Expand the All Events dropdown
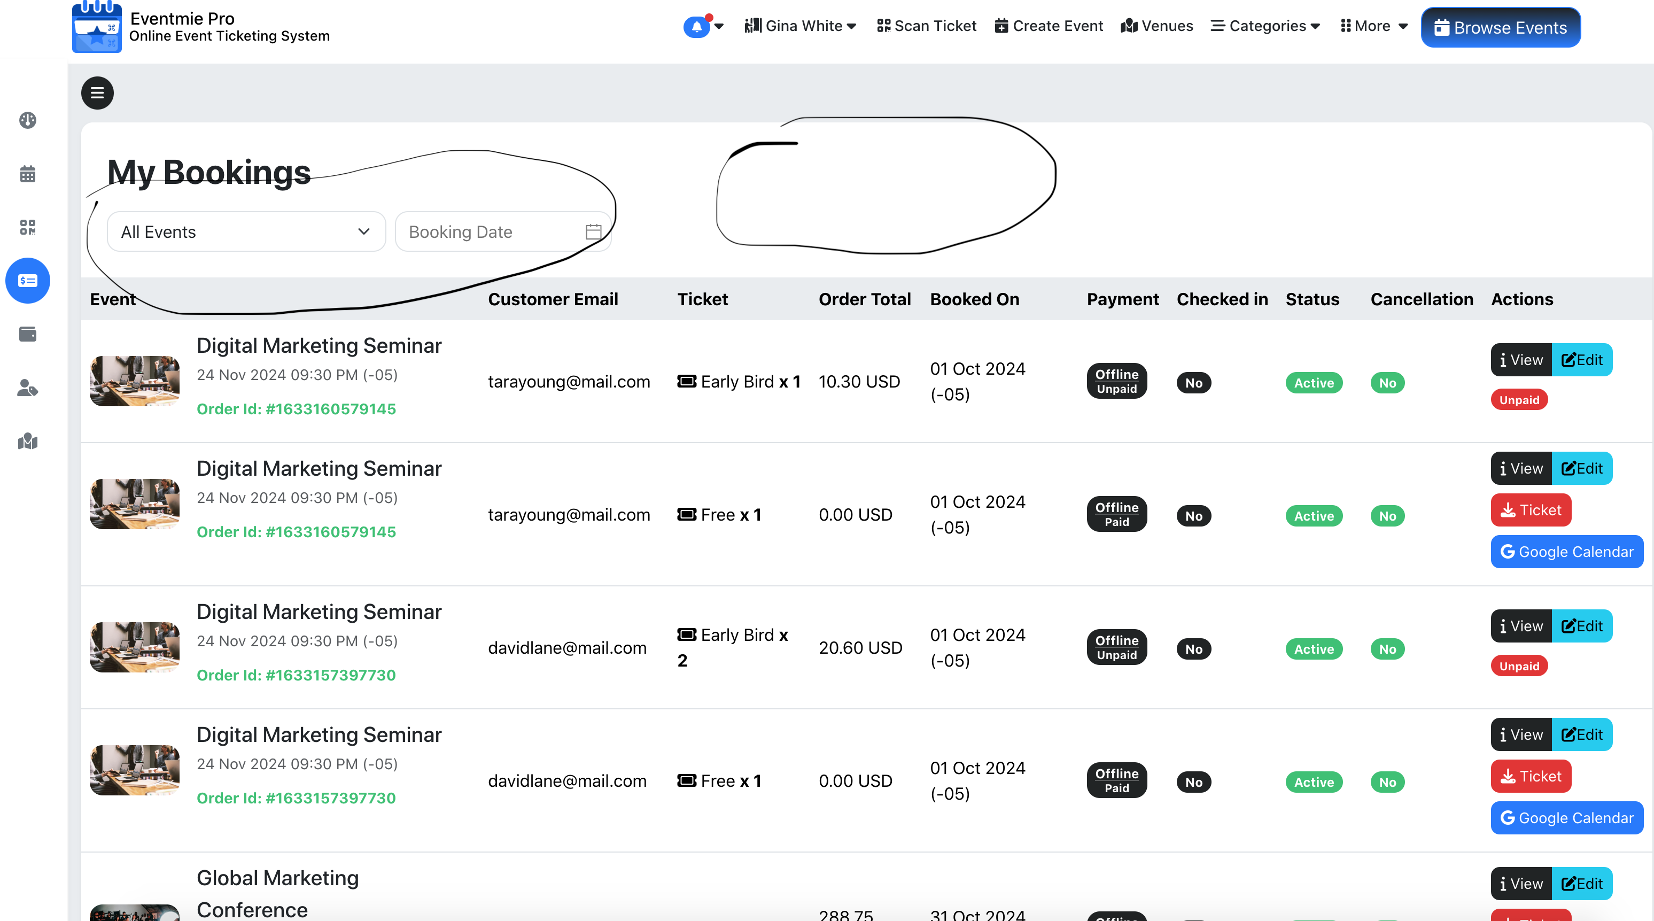The image size is (1654, 921). (x=246, y=232)
